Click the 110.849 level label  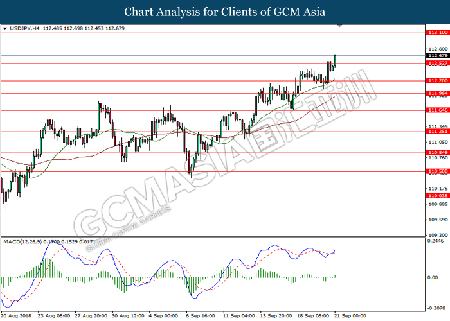[438, 153]
